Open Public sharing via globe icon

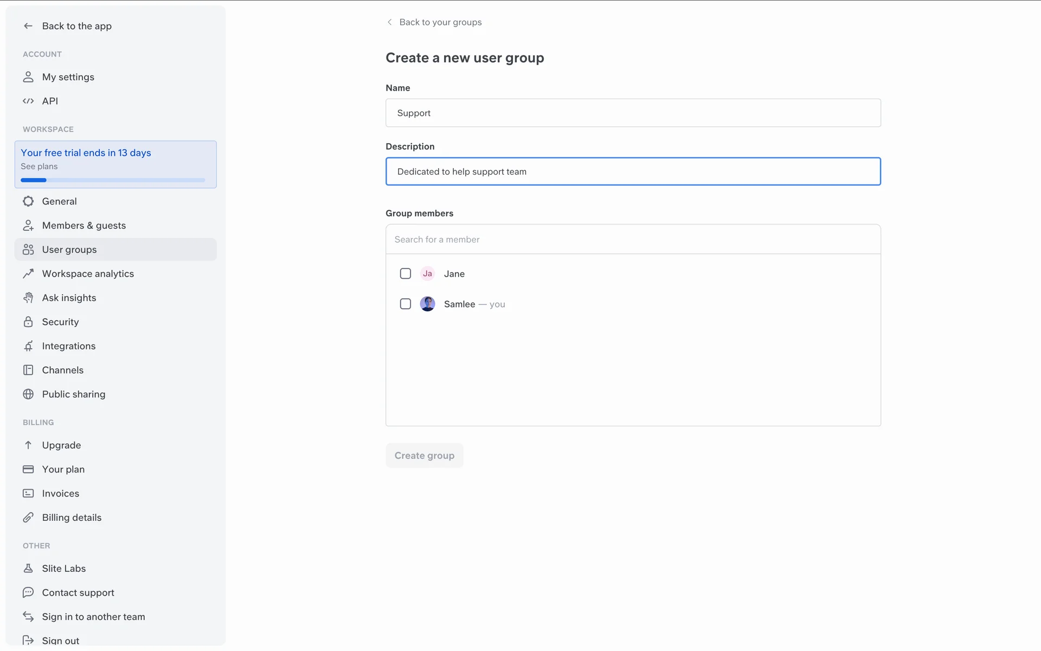tap(28, 394)
